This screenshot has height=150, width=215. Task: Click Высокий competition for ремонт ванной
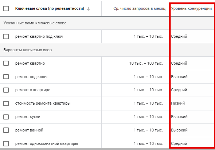179,130
